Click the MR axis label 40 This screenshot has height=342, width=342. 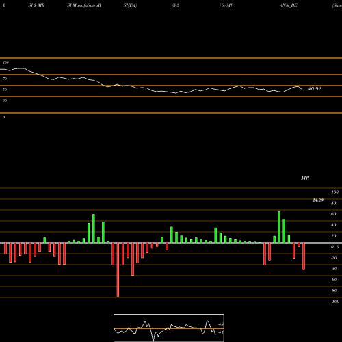tap(334, 225)
